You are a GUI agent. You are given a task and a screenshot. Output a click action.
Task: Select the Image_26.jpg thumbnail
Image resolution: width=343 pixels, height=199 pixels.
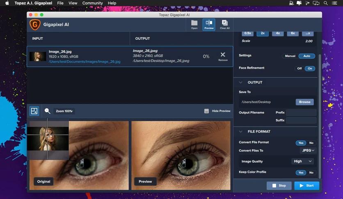pos(38,57)
